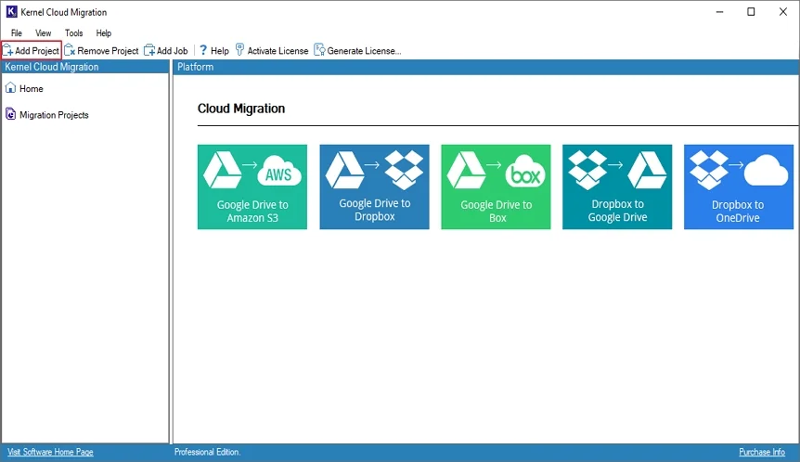
Task: Click the Generate License toolbar icon
Action: (x=319, y=50)
